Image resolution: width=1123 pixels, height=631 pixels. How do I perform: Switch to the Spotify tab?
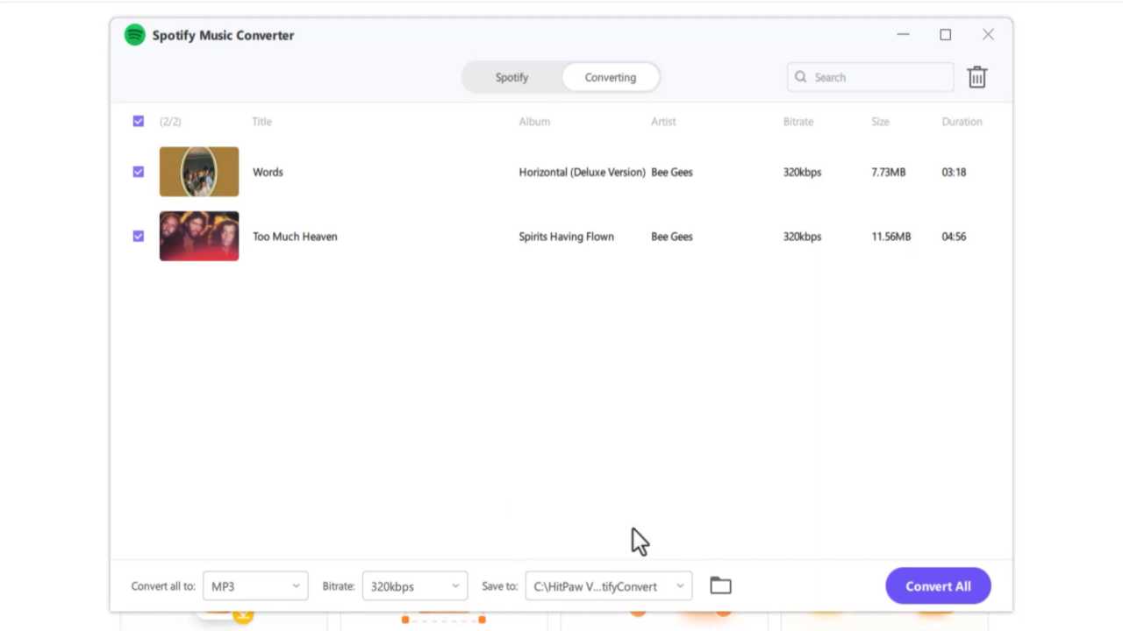511,77
